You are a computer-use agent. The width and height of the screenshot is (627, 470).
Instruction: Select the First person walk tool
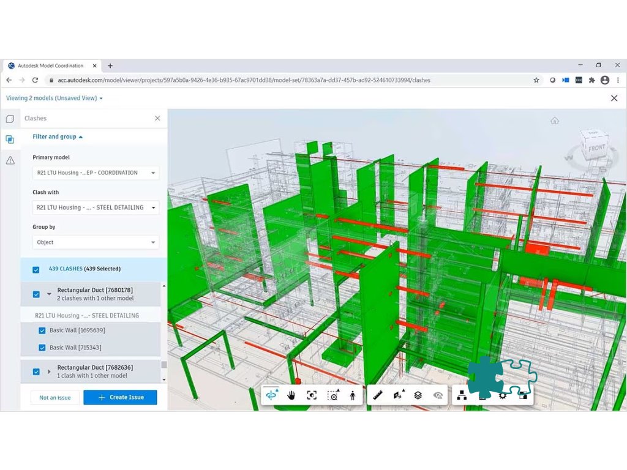click(353, 395)
